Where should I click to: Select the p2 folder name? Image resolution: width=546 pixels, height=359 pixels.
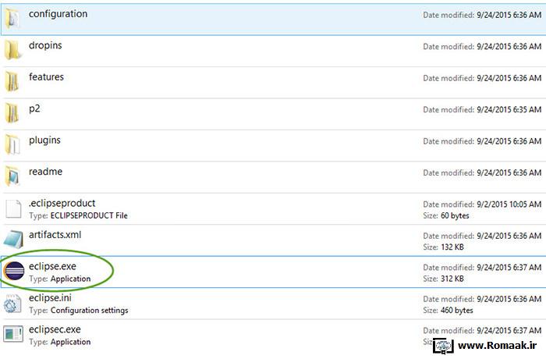(34, 109)
